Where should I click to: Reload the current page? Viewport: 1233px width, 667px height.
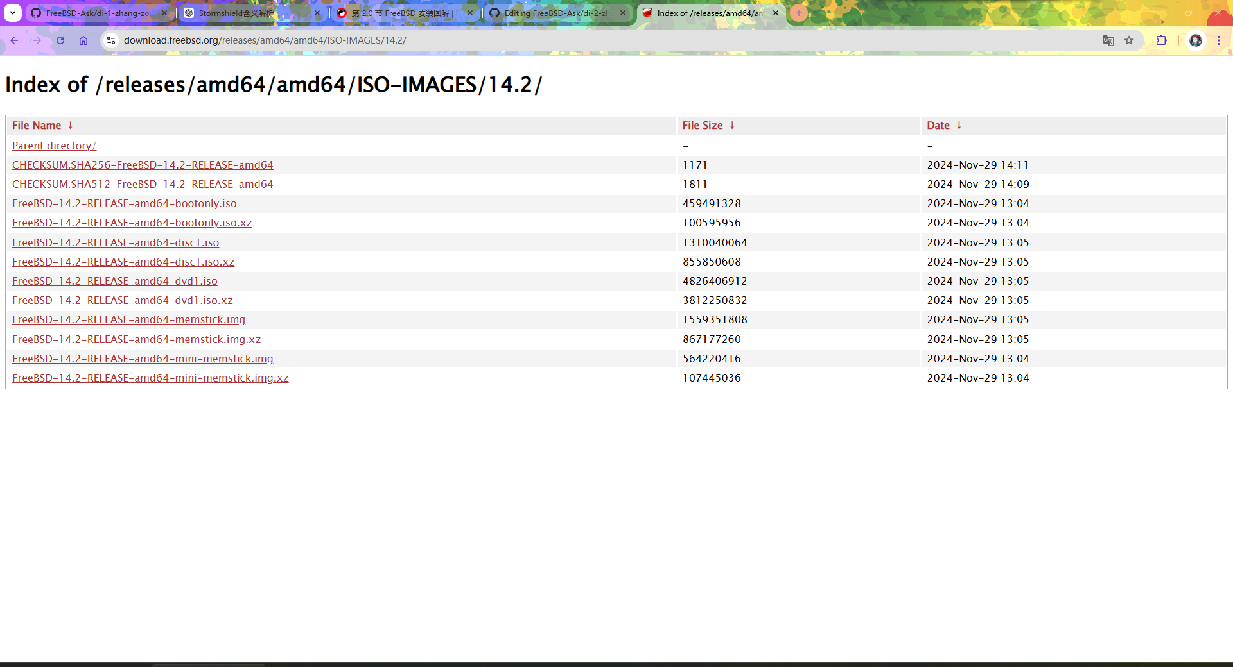(x=60, y=40)
